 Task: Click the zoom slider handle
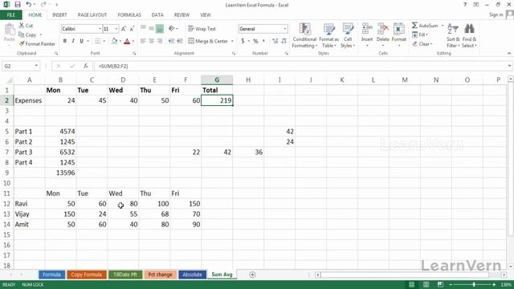(x=474, y=284)
